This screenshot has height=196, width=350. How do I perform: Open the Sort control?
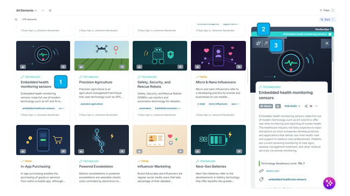click(x=327, y=19)
